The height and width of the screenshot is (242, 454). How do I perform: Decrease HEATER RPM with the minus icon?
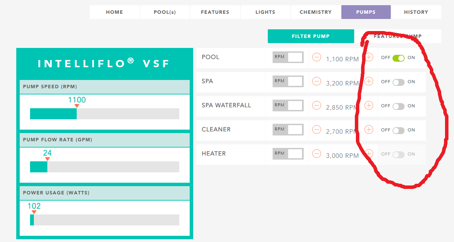316,154
